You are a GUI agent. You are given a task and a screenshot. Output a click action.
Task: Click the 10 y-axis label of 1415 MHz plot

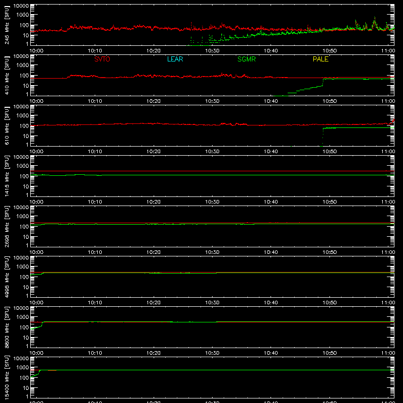tap(26, 186)
